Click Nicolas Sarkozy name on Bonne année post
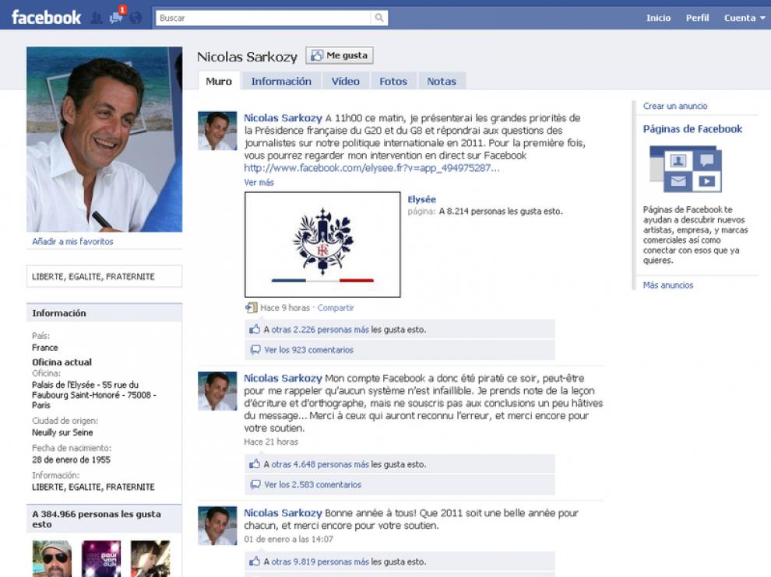 coord(283,512)
